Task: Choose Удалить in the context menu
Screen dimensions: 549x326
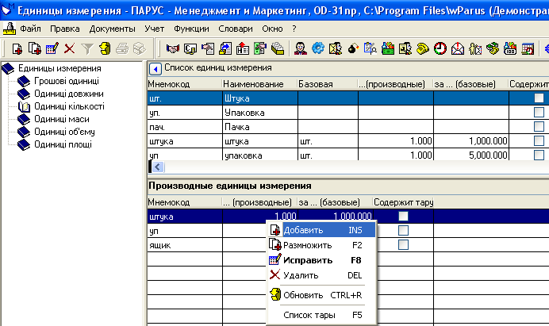Action: coord(322,275)
